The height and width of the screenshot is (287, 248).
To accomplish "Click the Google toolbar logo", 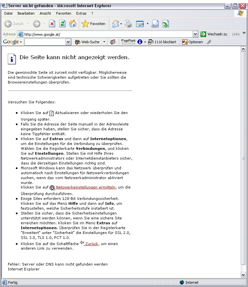I will tap(11, 42).
